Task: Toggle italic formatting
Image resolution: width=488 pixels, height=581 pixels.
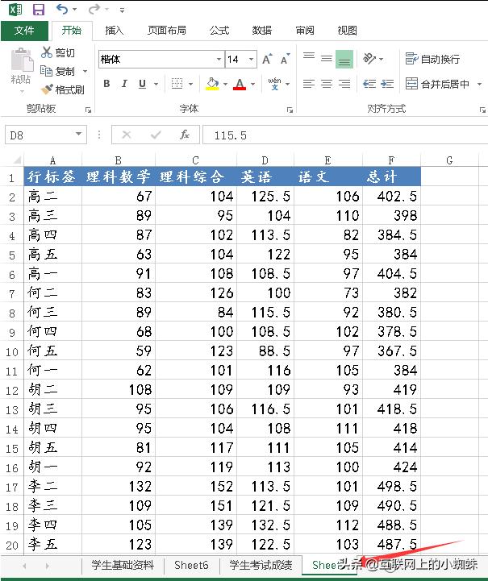Action: click(x=124, y=84)
